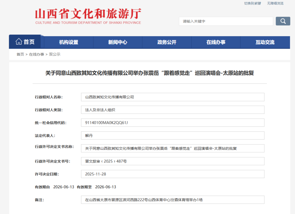The image size is (295, 214).
Task: Open the 互动交流 navigation tab
Action: [265, 42]
